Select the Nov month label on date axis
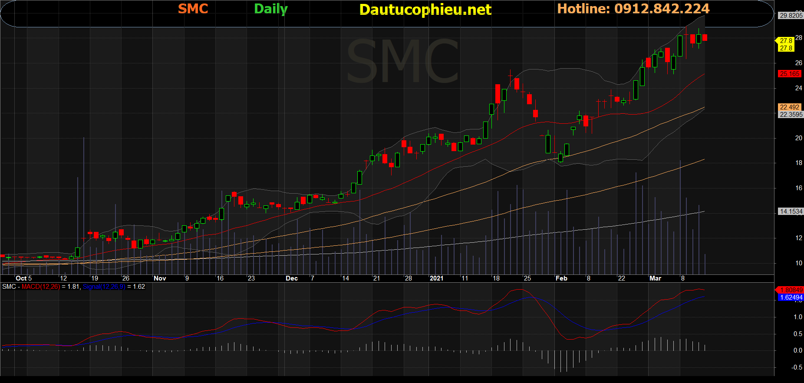Image resolution: width=804 pixels, height=383 pixels. 160,278
